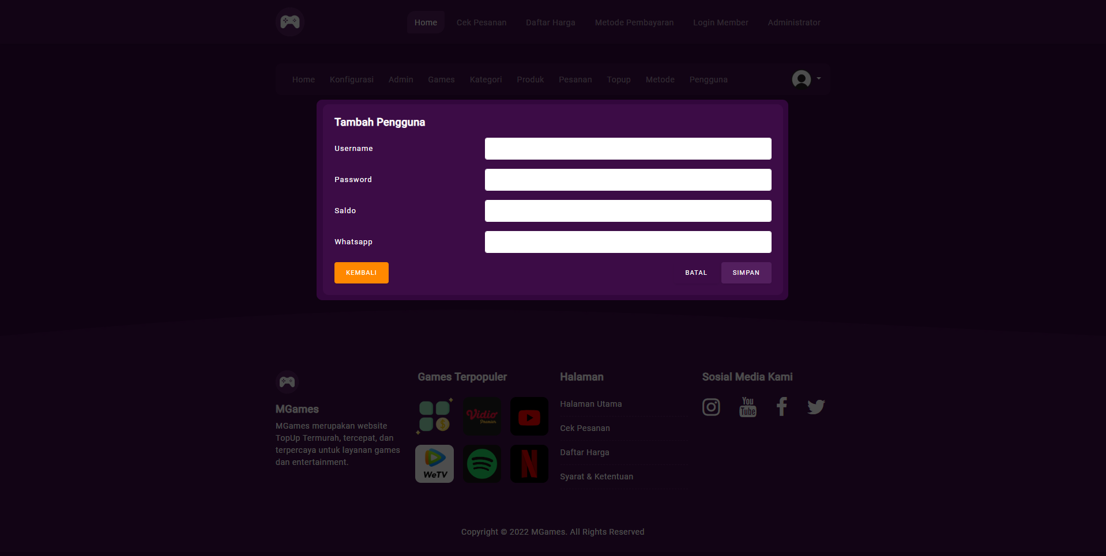The image size is (1106, 556).
Task: Click the SIMPAN button
Action: [746, 273]
